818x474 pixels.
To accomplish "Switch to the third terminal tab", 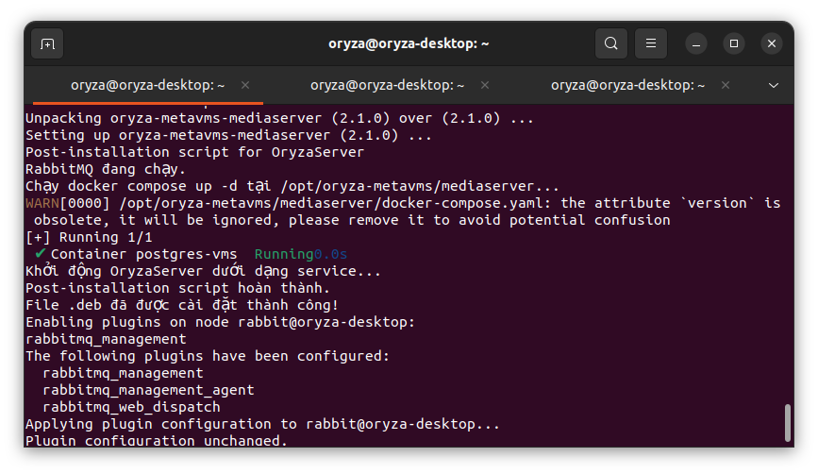I will click(627, 85).
